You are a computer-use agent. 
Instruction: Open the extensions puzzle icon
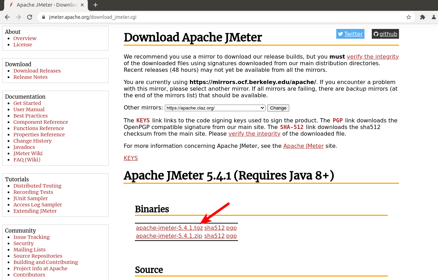(423, 17)
